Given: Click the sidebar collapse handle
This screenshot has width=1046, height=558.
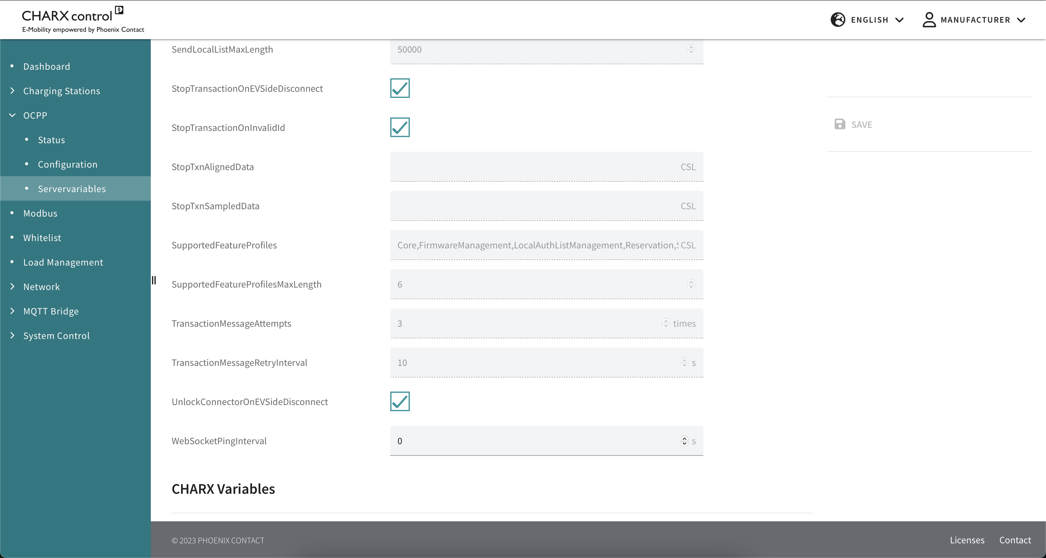Looking at the screenshot, I should (154, 280).
